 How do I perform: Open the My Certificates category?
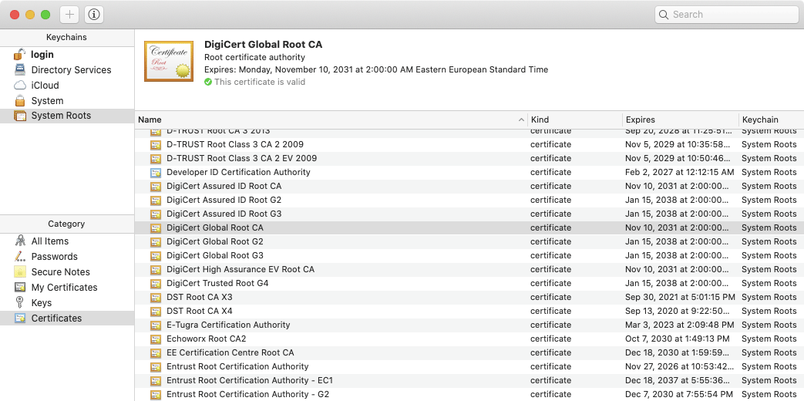(64, 288)
